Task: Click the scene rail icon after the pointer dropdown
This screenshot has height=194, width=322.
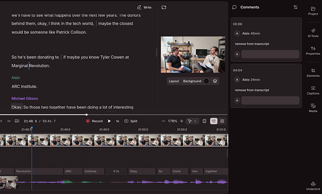Action: pos(204,121)
